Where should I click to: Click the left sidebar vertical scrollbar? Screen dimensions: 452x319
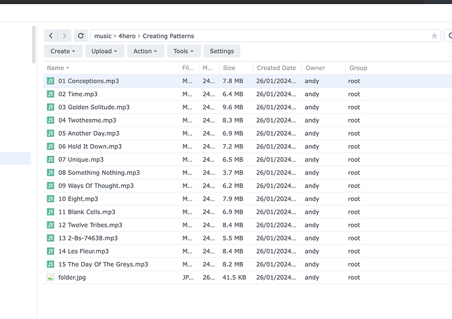(x=33, y=45)
